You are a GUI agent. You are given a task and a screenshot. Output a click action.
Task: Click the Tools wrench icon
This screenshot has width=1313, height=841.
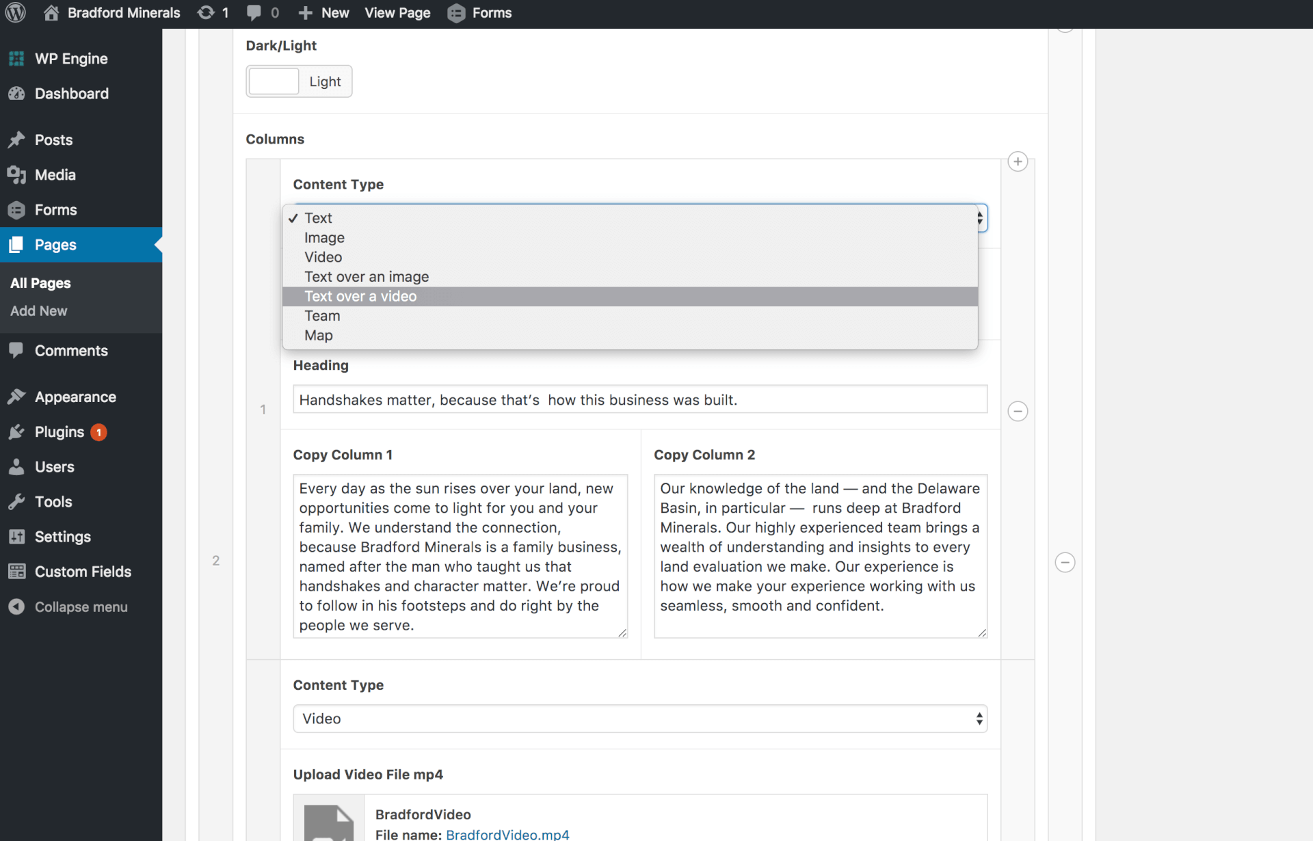(x=16, y=502)
